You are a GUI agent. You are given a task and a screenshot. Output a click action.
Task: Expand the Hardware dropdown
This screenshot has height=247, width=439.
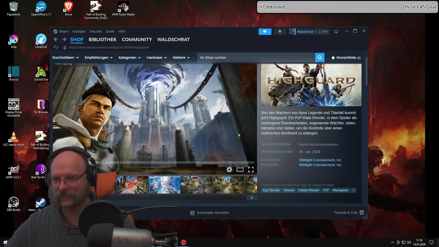(157, 58)
